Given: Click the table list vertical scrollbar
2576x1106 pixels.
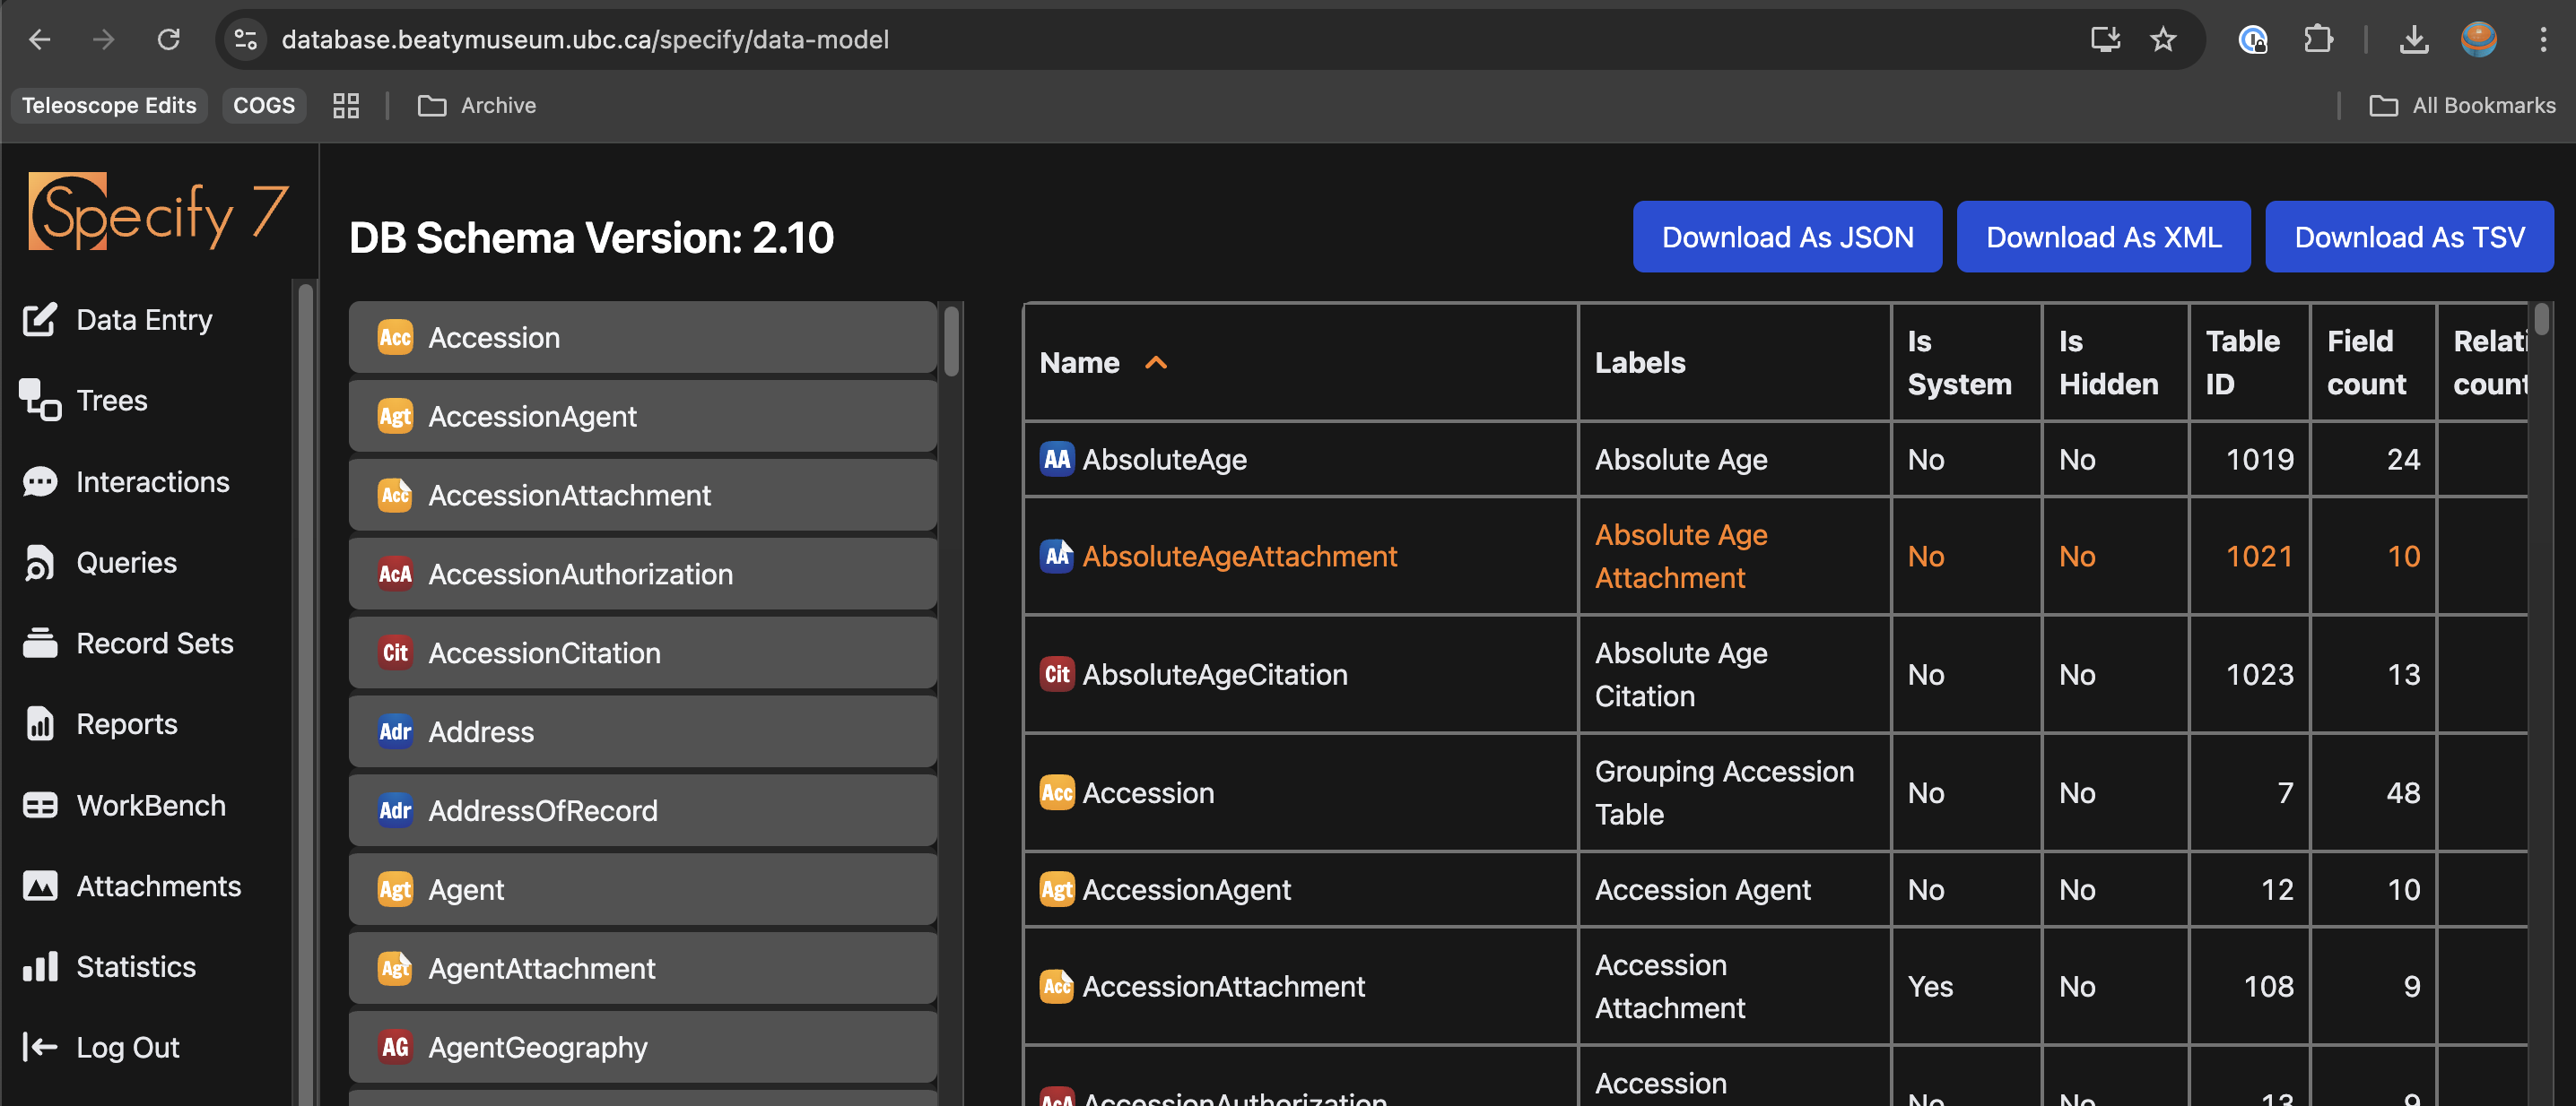Looking at the screenshot, I should [951, 342].
